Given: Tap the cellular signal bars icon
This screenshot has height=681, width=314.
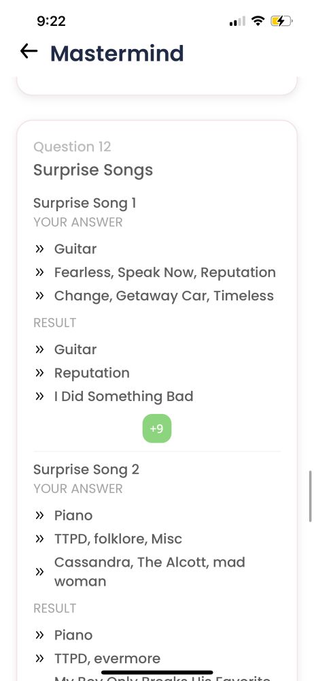Looking at the screenshot, I should [237, 21].
